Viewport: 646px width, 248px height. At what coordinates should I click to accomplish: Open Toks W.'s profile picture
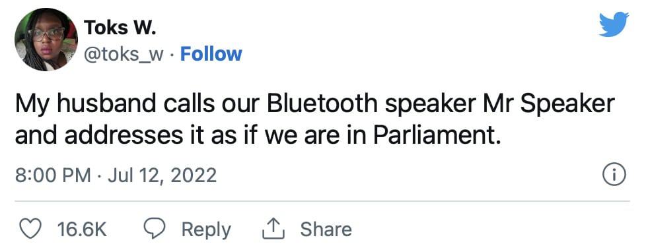(46, 40)
